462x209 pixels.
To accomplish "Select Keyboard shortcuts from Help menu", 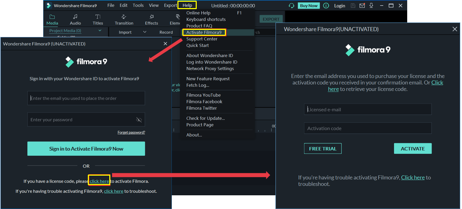I will pos(206,19).
